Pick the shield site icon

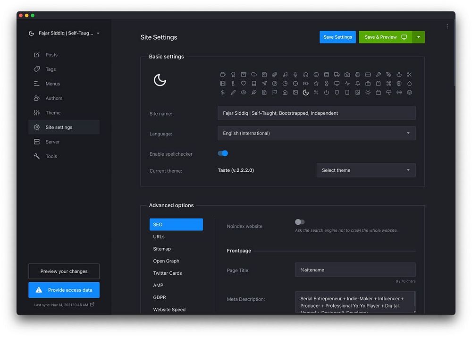point(337,93)
